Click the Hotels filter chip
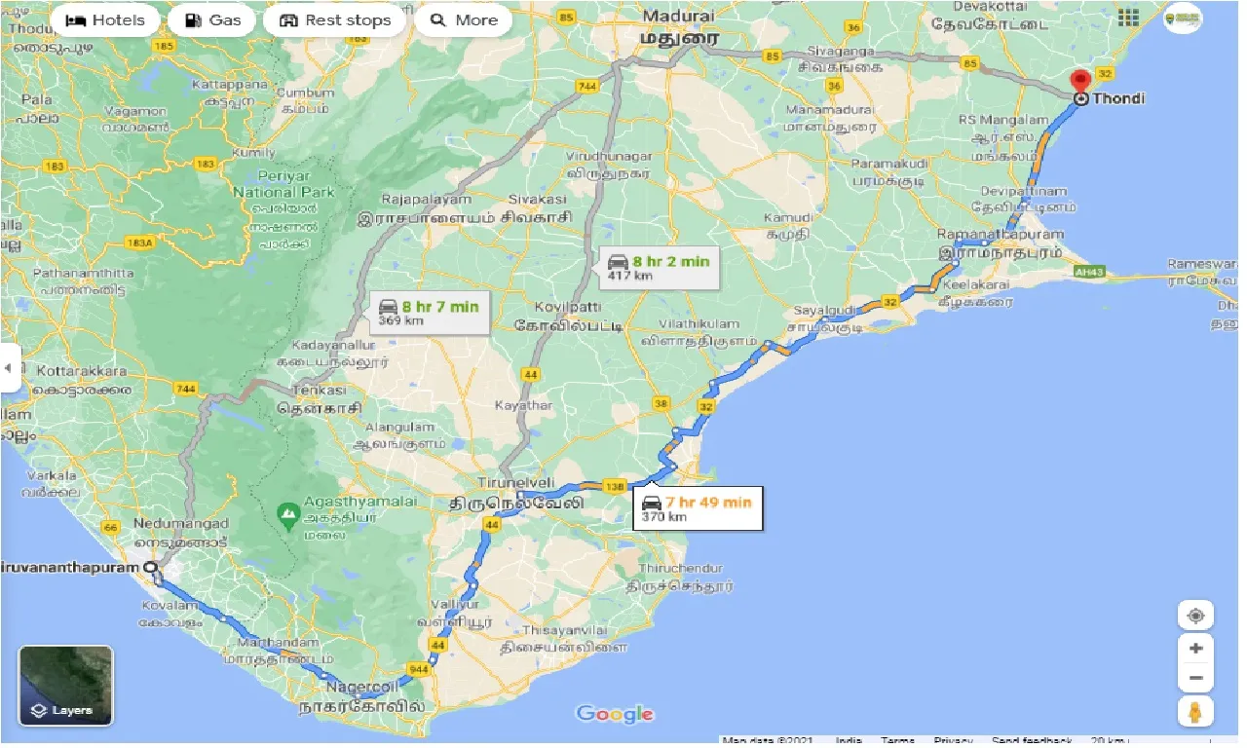This screenshot has width=1247, height=748. [104, 20]
